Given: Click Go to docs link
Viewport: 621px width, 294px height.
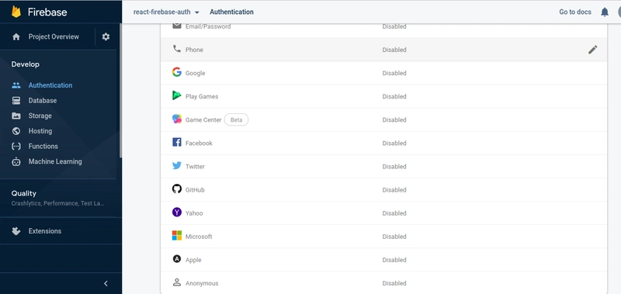Looking at the screenshot, I should click(575, 12).
